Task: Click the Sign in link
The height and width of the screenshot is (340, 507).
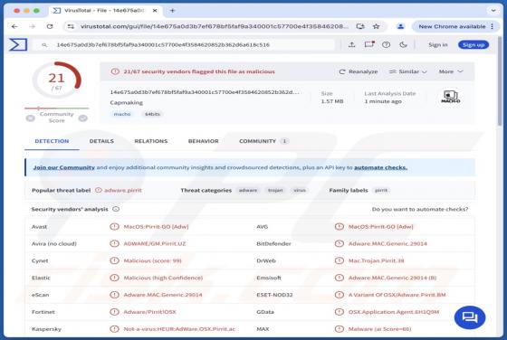Action: click(x=438, y=45)
